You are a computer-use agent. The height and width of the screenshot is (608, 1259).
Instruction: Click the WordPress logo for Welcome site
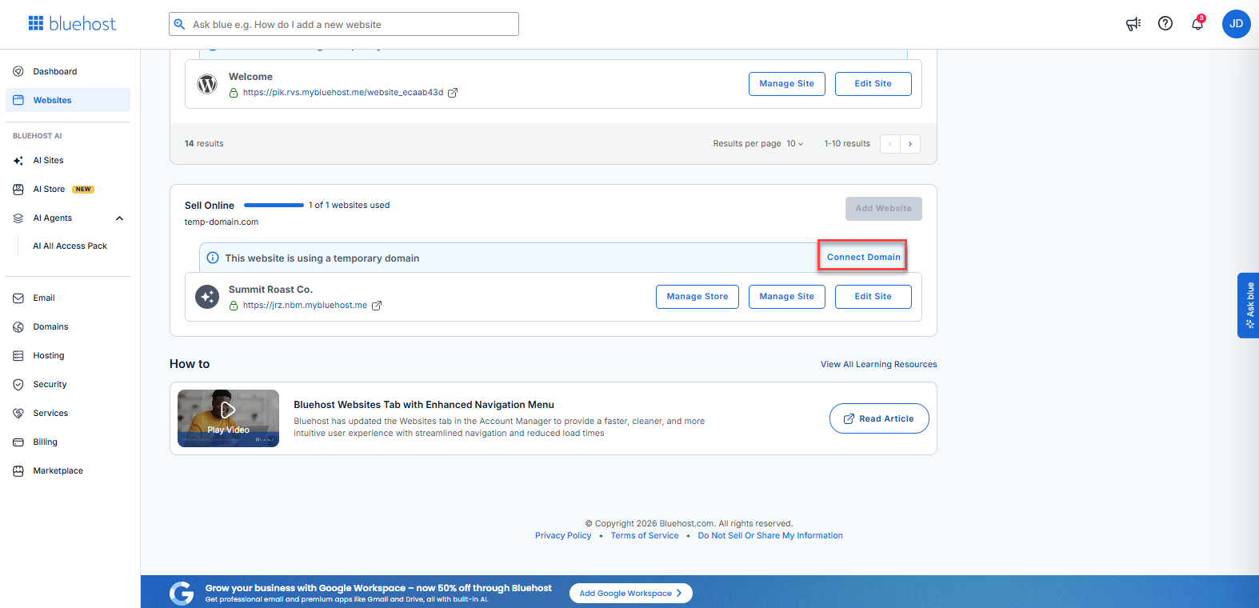207,84
